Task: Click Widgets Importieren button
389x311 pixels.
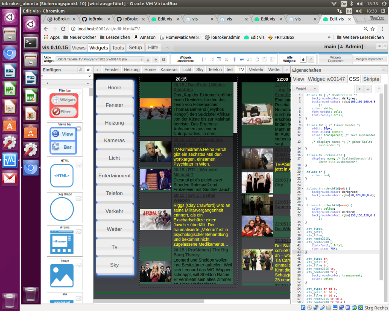Action: (x=370, y=59)
